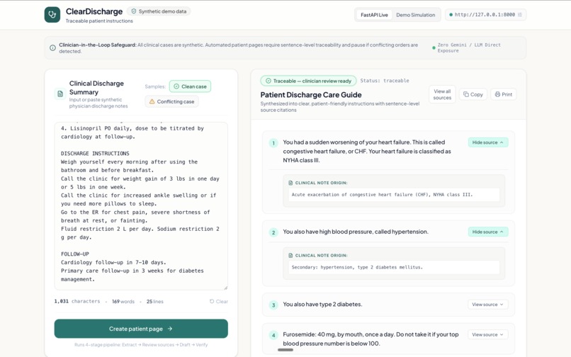Print the patient discharge care guide

click(x=503, y=94)
